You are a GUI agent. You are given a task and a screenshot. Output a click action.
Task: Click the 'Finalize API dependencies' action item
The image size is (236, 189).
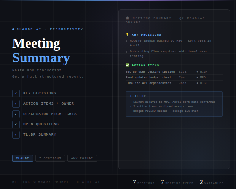pyautogui.click(x=148, y=83)
